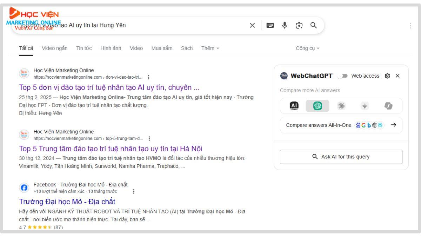Click favicon of first Học Viện Marketing result

[24, 74]
